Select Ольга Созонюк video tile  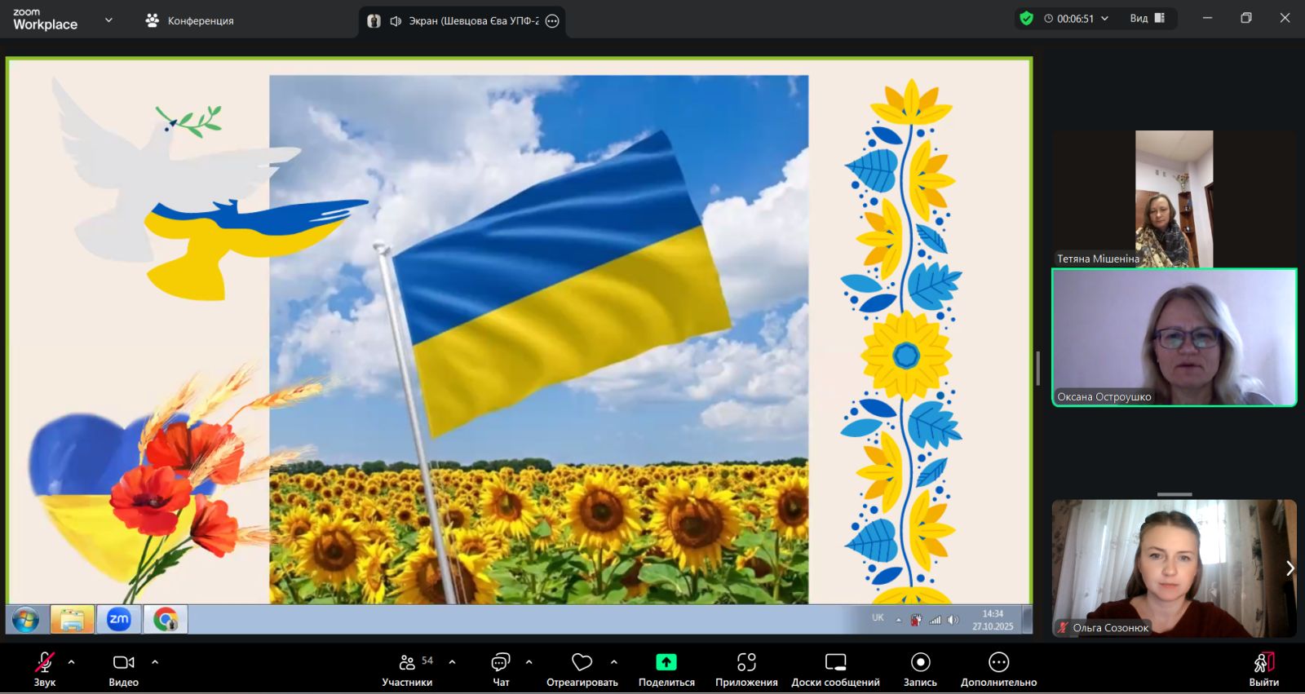pyautogui.click(x=1174, y=568)
